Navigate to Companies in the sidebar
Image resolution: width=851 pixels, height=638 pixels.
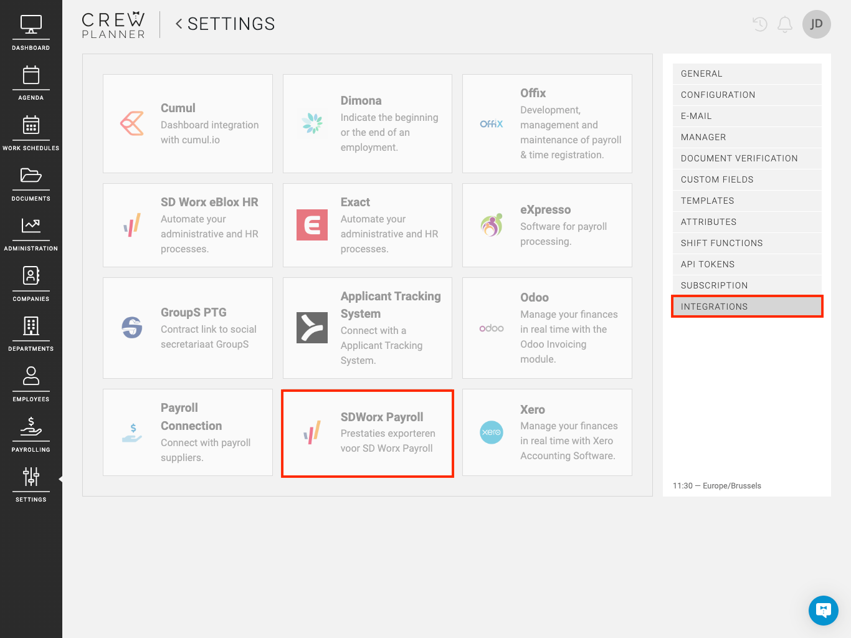coord(31,283)
